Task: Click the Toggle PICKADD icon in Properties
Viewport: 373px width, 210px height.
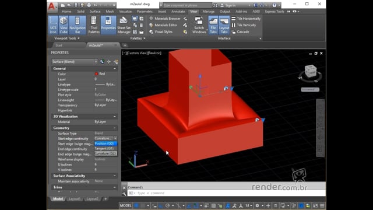Action: point(102,62)
